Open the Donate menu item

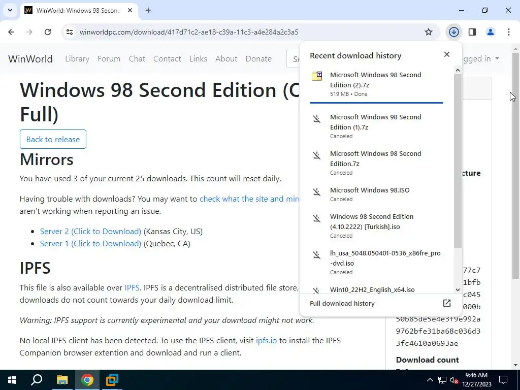258,59
